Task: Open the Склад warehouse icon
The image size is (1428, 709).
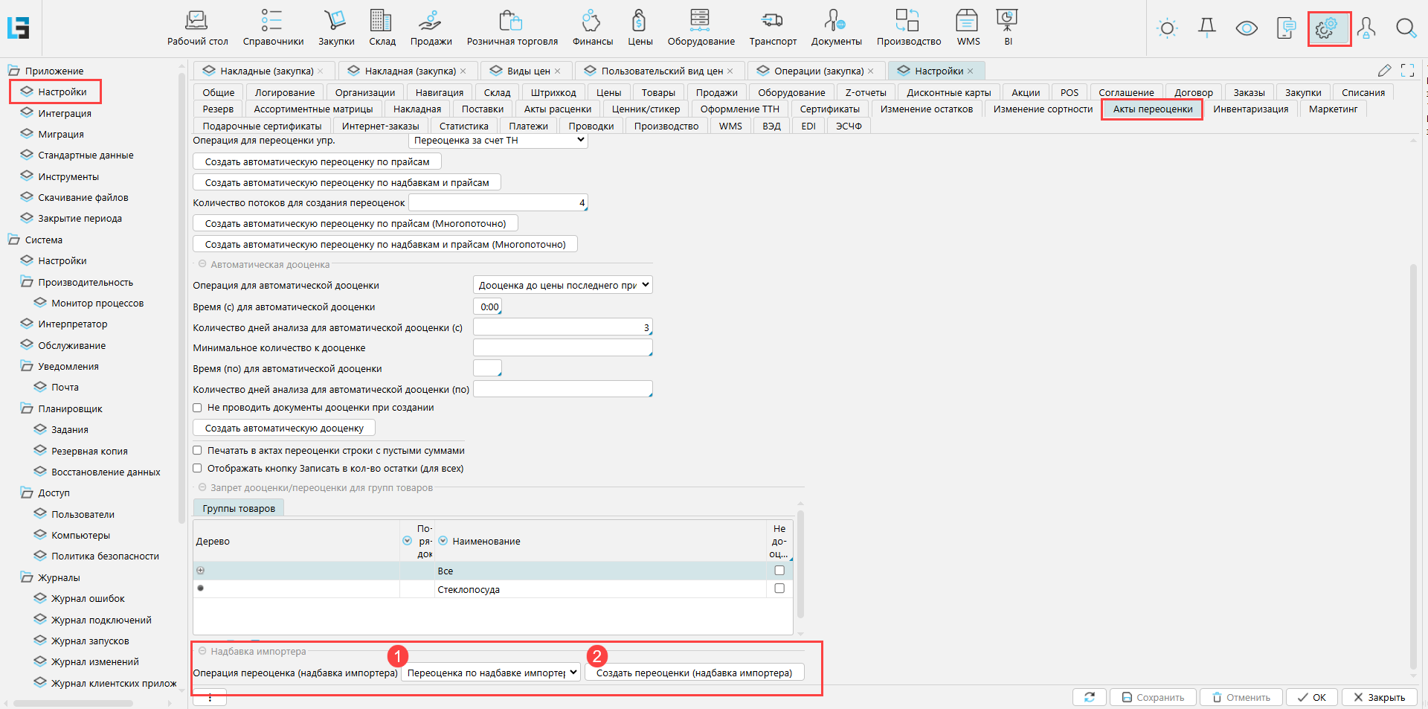Action: [382, 21]
